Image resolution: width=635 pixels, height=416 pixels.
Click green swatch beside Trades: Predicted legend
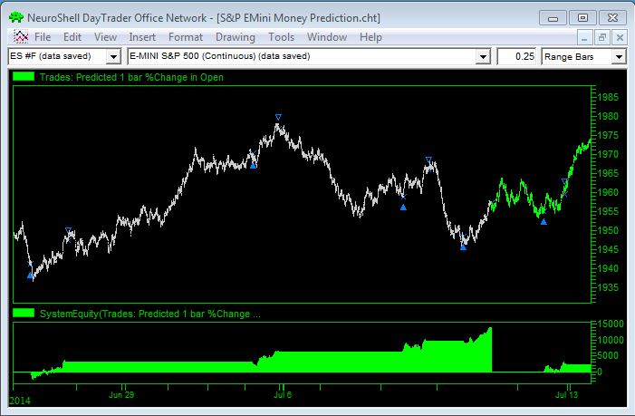click(x=24, y=76)
